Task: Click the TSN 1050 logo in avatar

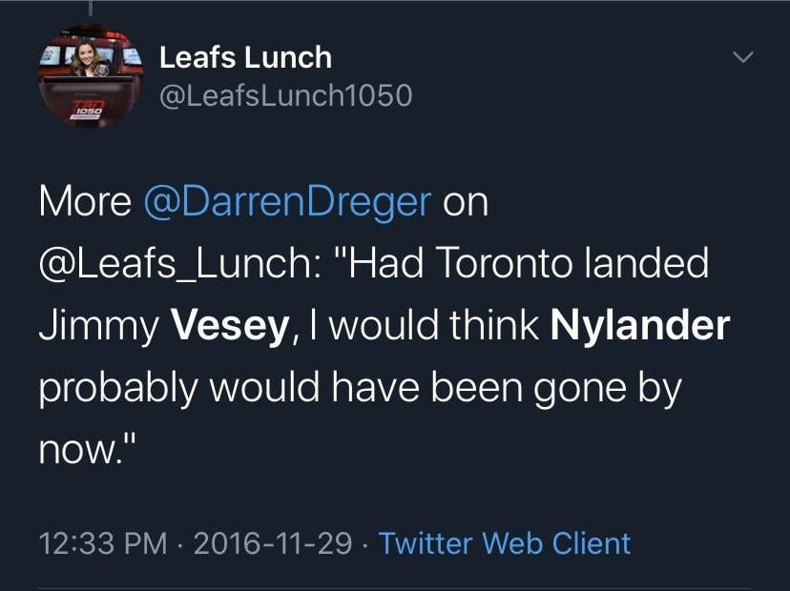Action: click(x=67, y=111)
